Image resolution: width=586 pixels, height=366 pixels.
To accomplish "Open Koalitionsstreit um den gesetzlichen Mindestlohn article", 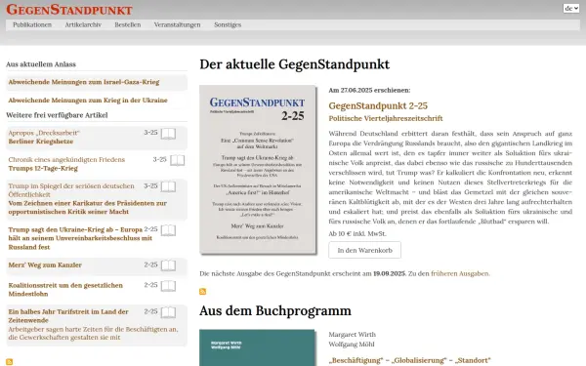I will [x=65, y=290].
